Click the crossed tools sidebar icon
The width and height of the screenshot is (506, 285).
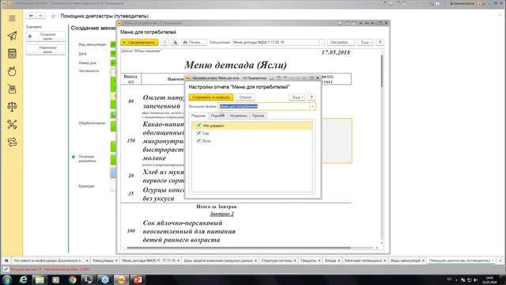point(12,124)
